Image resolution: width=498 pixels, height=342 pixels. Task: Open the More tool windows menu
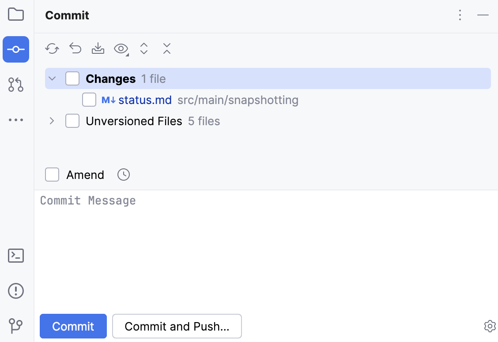16,120
